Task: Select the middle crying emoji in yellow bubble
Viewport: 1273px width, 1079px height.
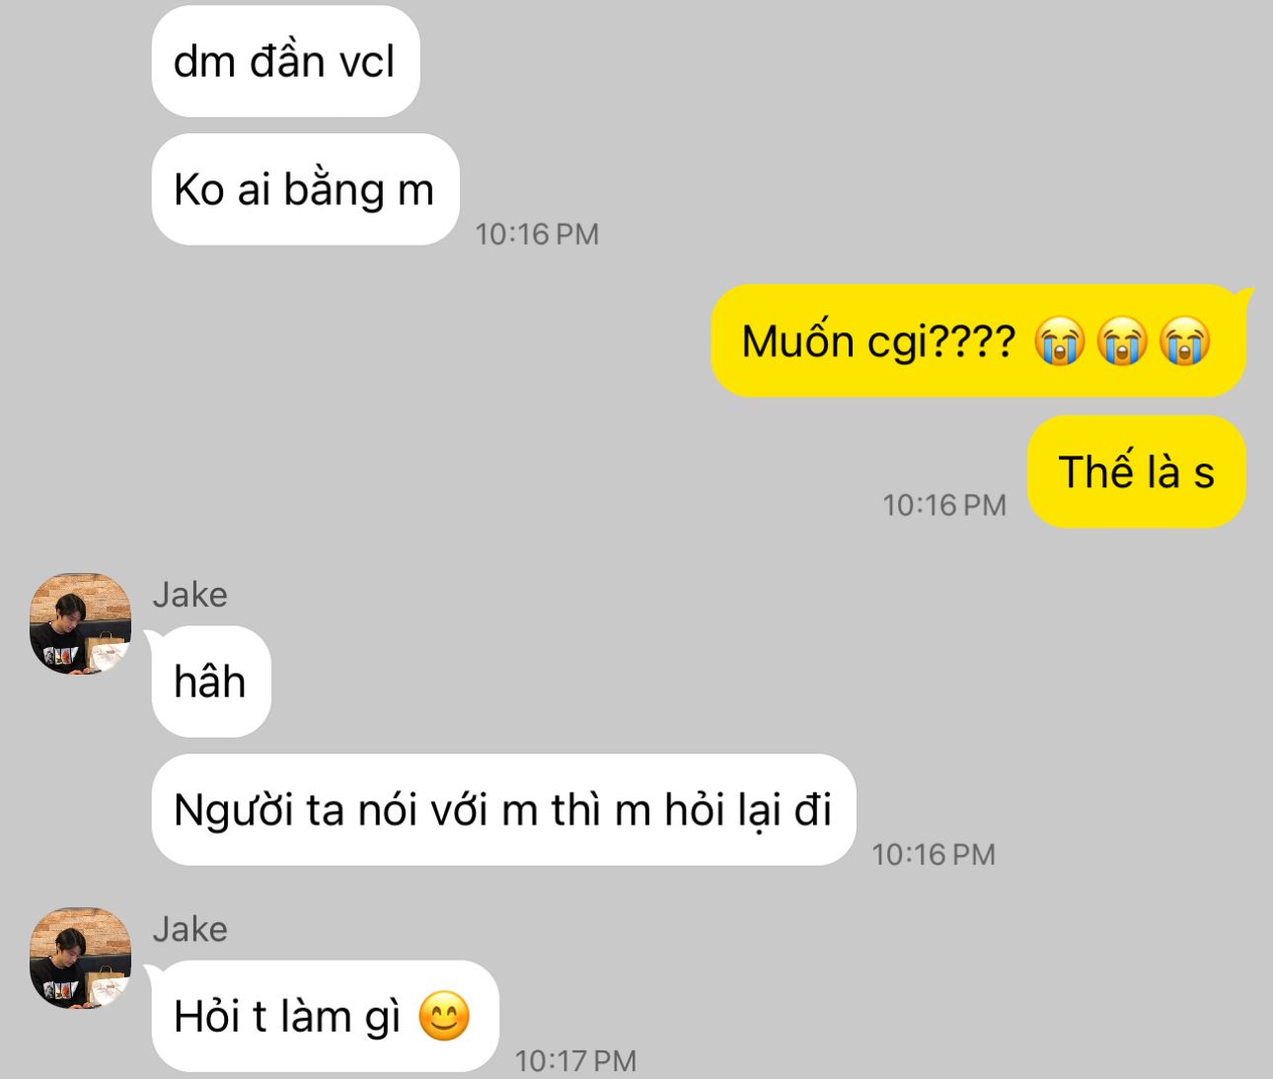Action: point(1122,341)
